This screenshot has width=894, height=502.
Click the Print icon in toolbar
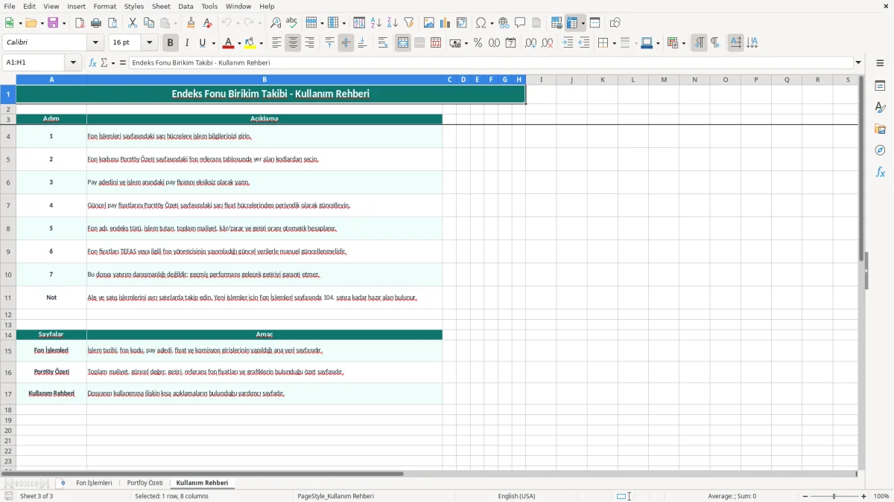tap(96, 23)
